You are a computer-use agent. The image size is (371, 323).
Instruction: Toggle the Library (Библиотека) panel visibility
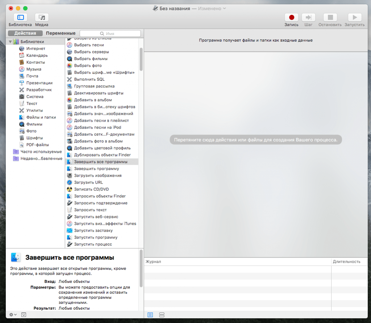[20, 17]
